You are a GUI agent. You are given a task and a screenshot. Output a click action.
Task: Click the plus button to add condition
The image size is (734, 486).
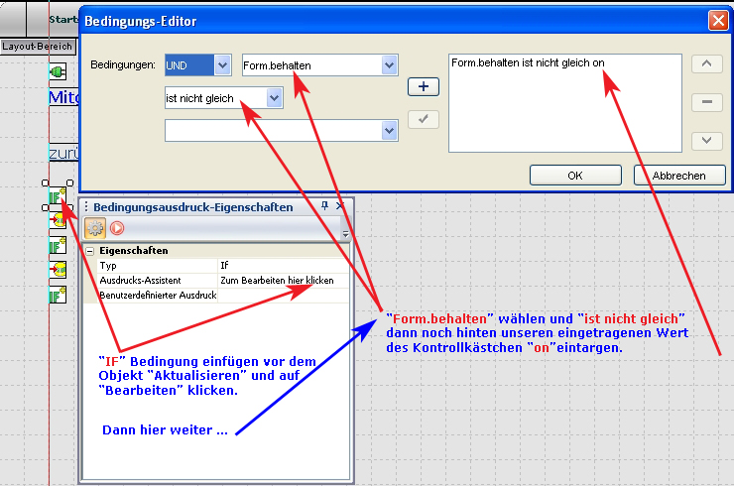tap(424, 87)
